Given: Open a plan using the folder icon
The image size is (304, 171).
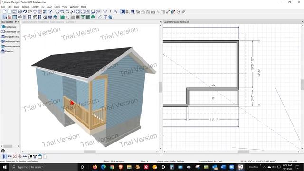Looking at the screenshot, I should tap(9, 11).
